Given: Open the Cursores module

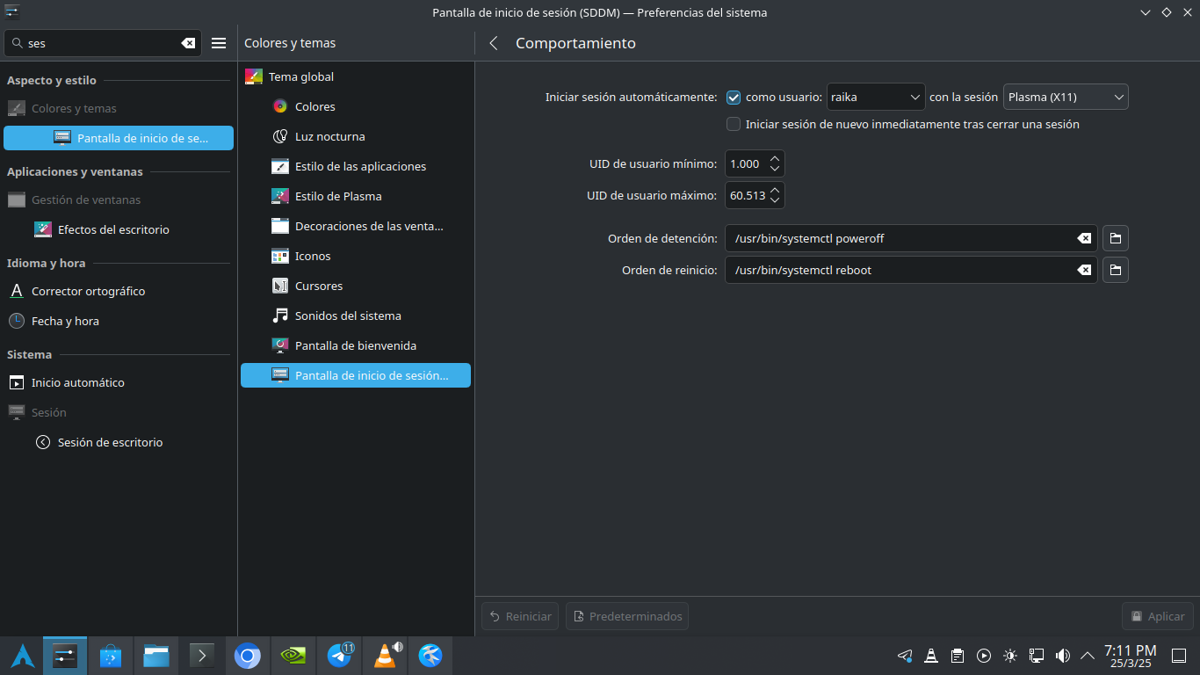Looking at the screenshot, I should click(x=356, y=286).
